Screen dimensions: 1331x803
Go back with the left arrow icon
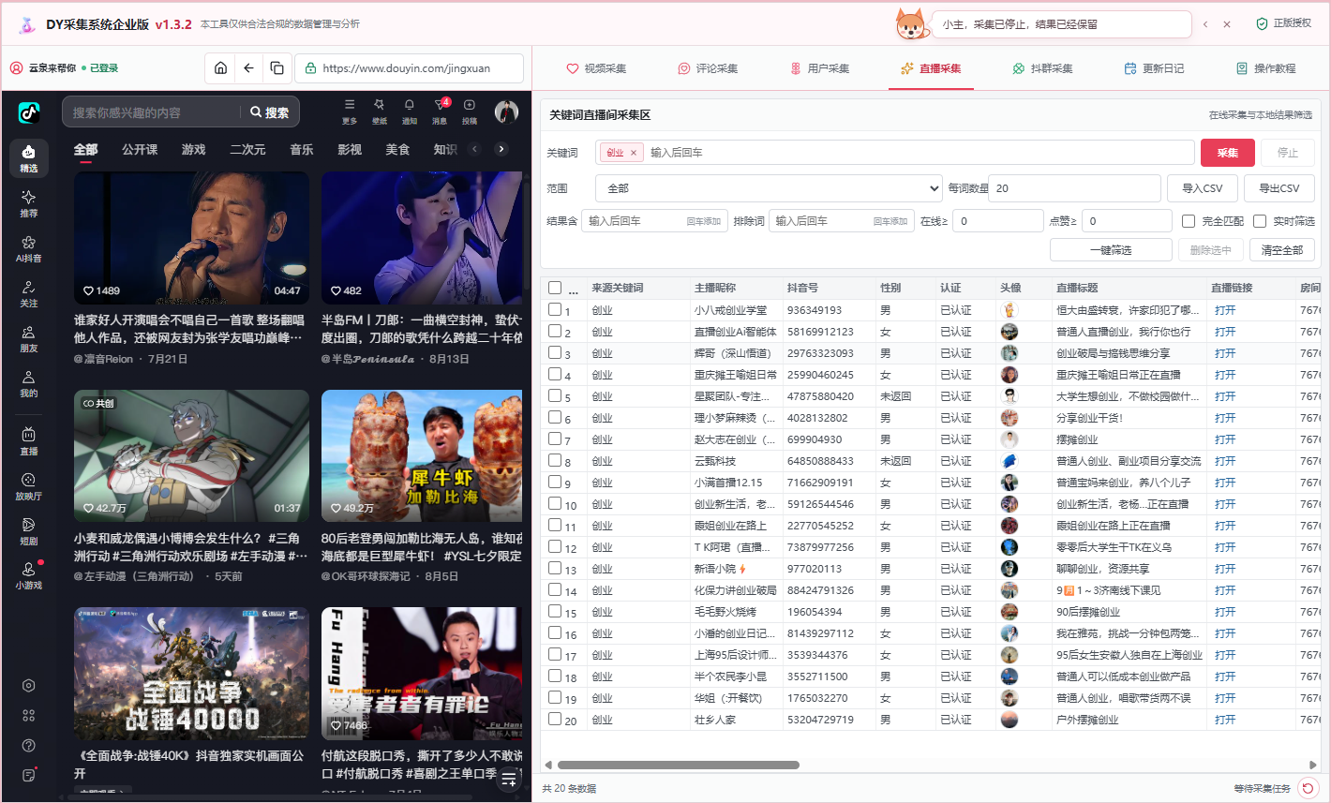pos(248,67)
